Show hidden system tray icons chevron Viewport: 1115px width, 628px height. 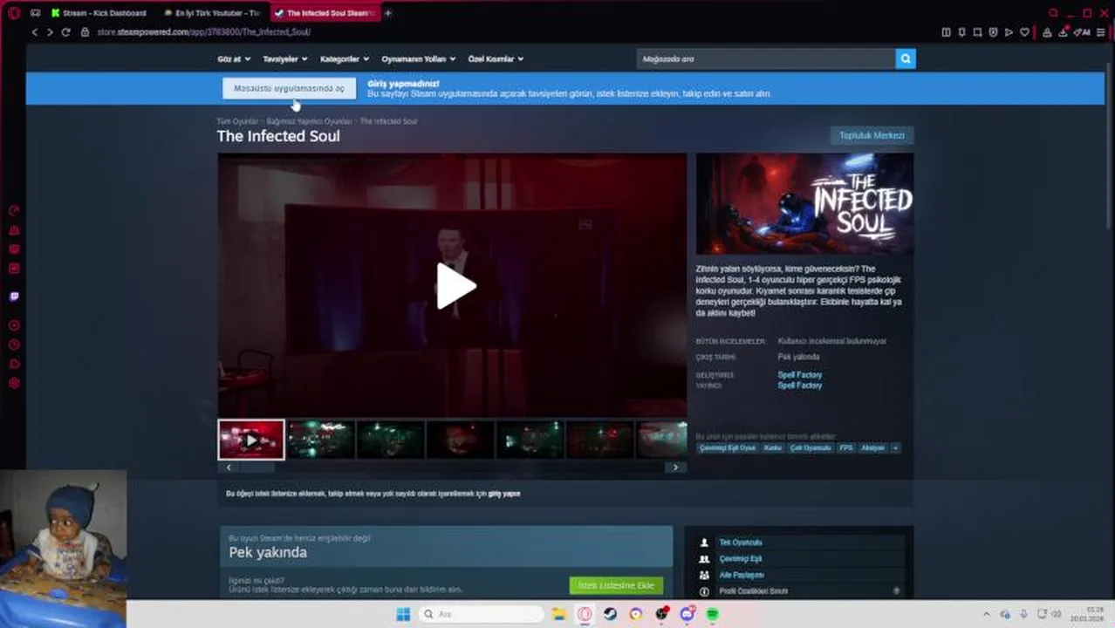987,614
